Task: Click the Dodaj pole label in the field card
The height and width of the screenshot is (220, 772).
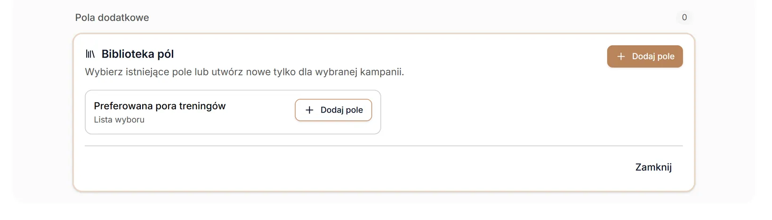Action: coord(342,110)
